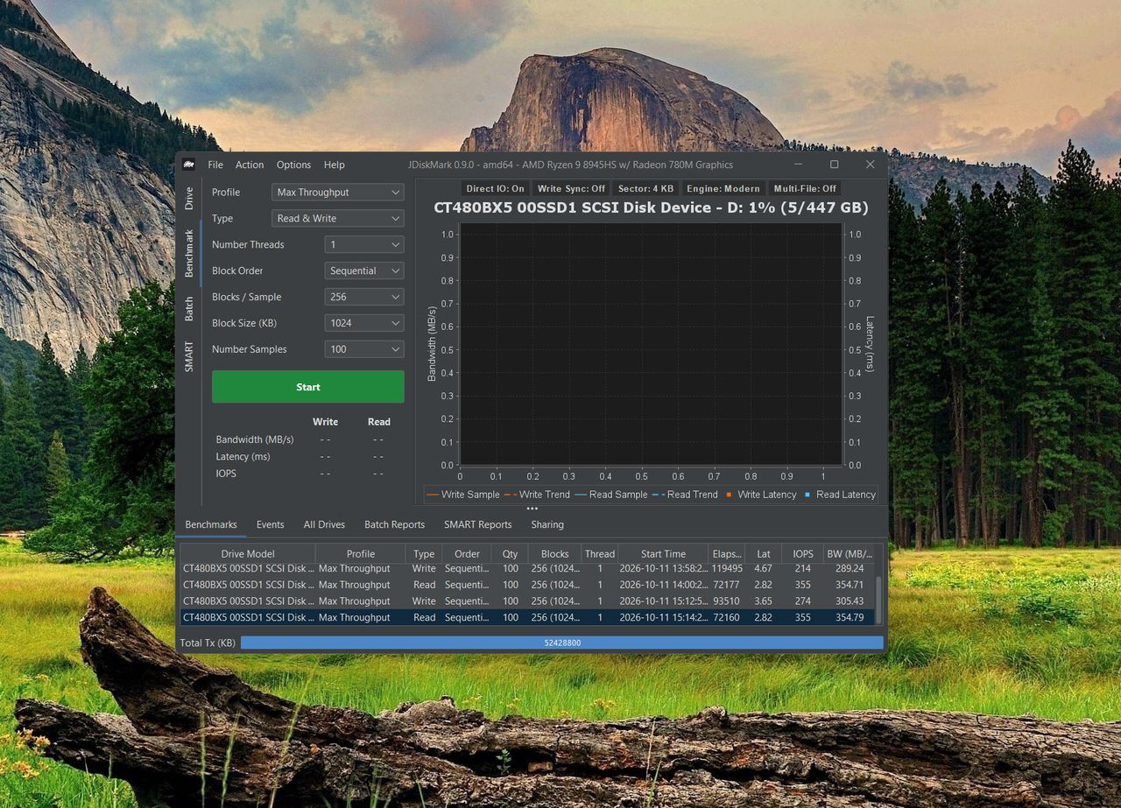Open the Action menu
This screenshot has width=1121, height=808.
click(250, 165)
